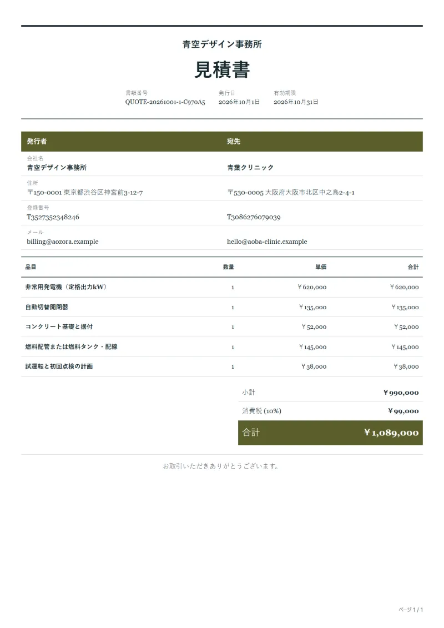Viewport: 444px width, 628px height.
Task: Click unit price ￥52,000 in 単価 column
Action: pos(314,327)
